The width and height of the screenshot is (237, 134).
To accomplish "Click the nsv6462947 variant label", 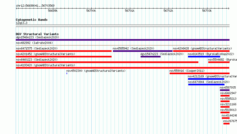I will pos(228,93).
